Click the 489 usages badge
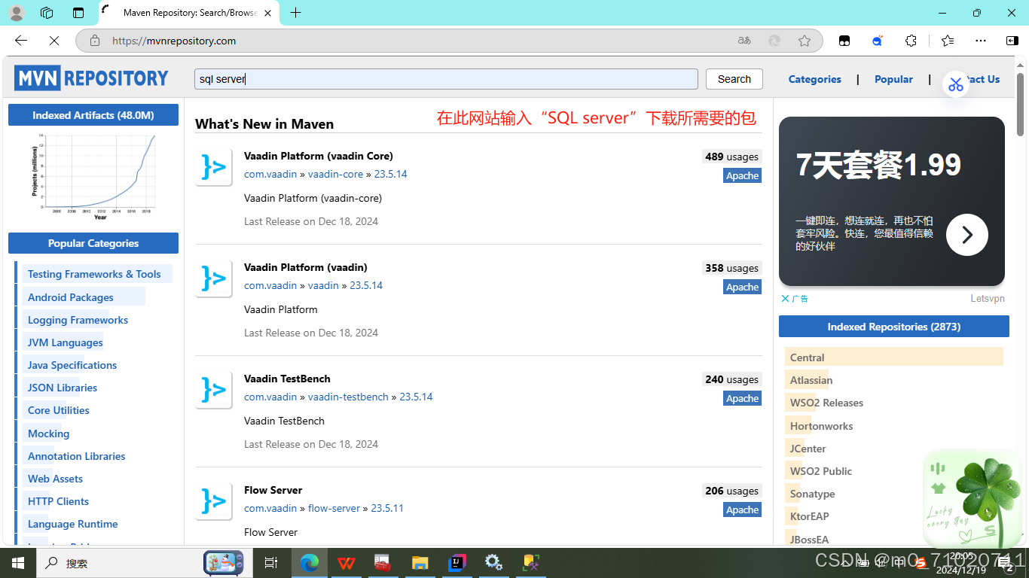Image resolution: width=1029 pixels, height=578 pixels. (731, 157)
